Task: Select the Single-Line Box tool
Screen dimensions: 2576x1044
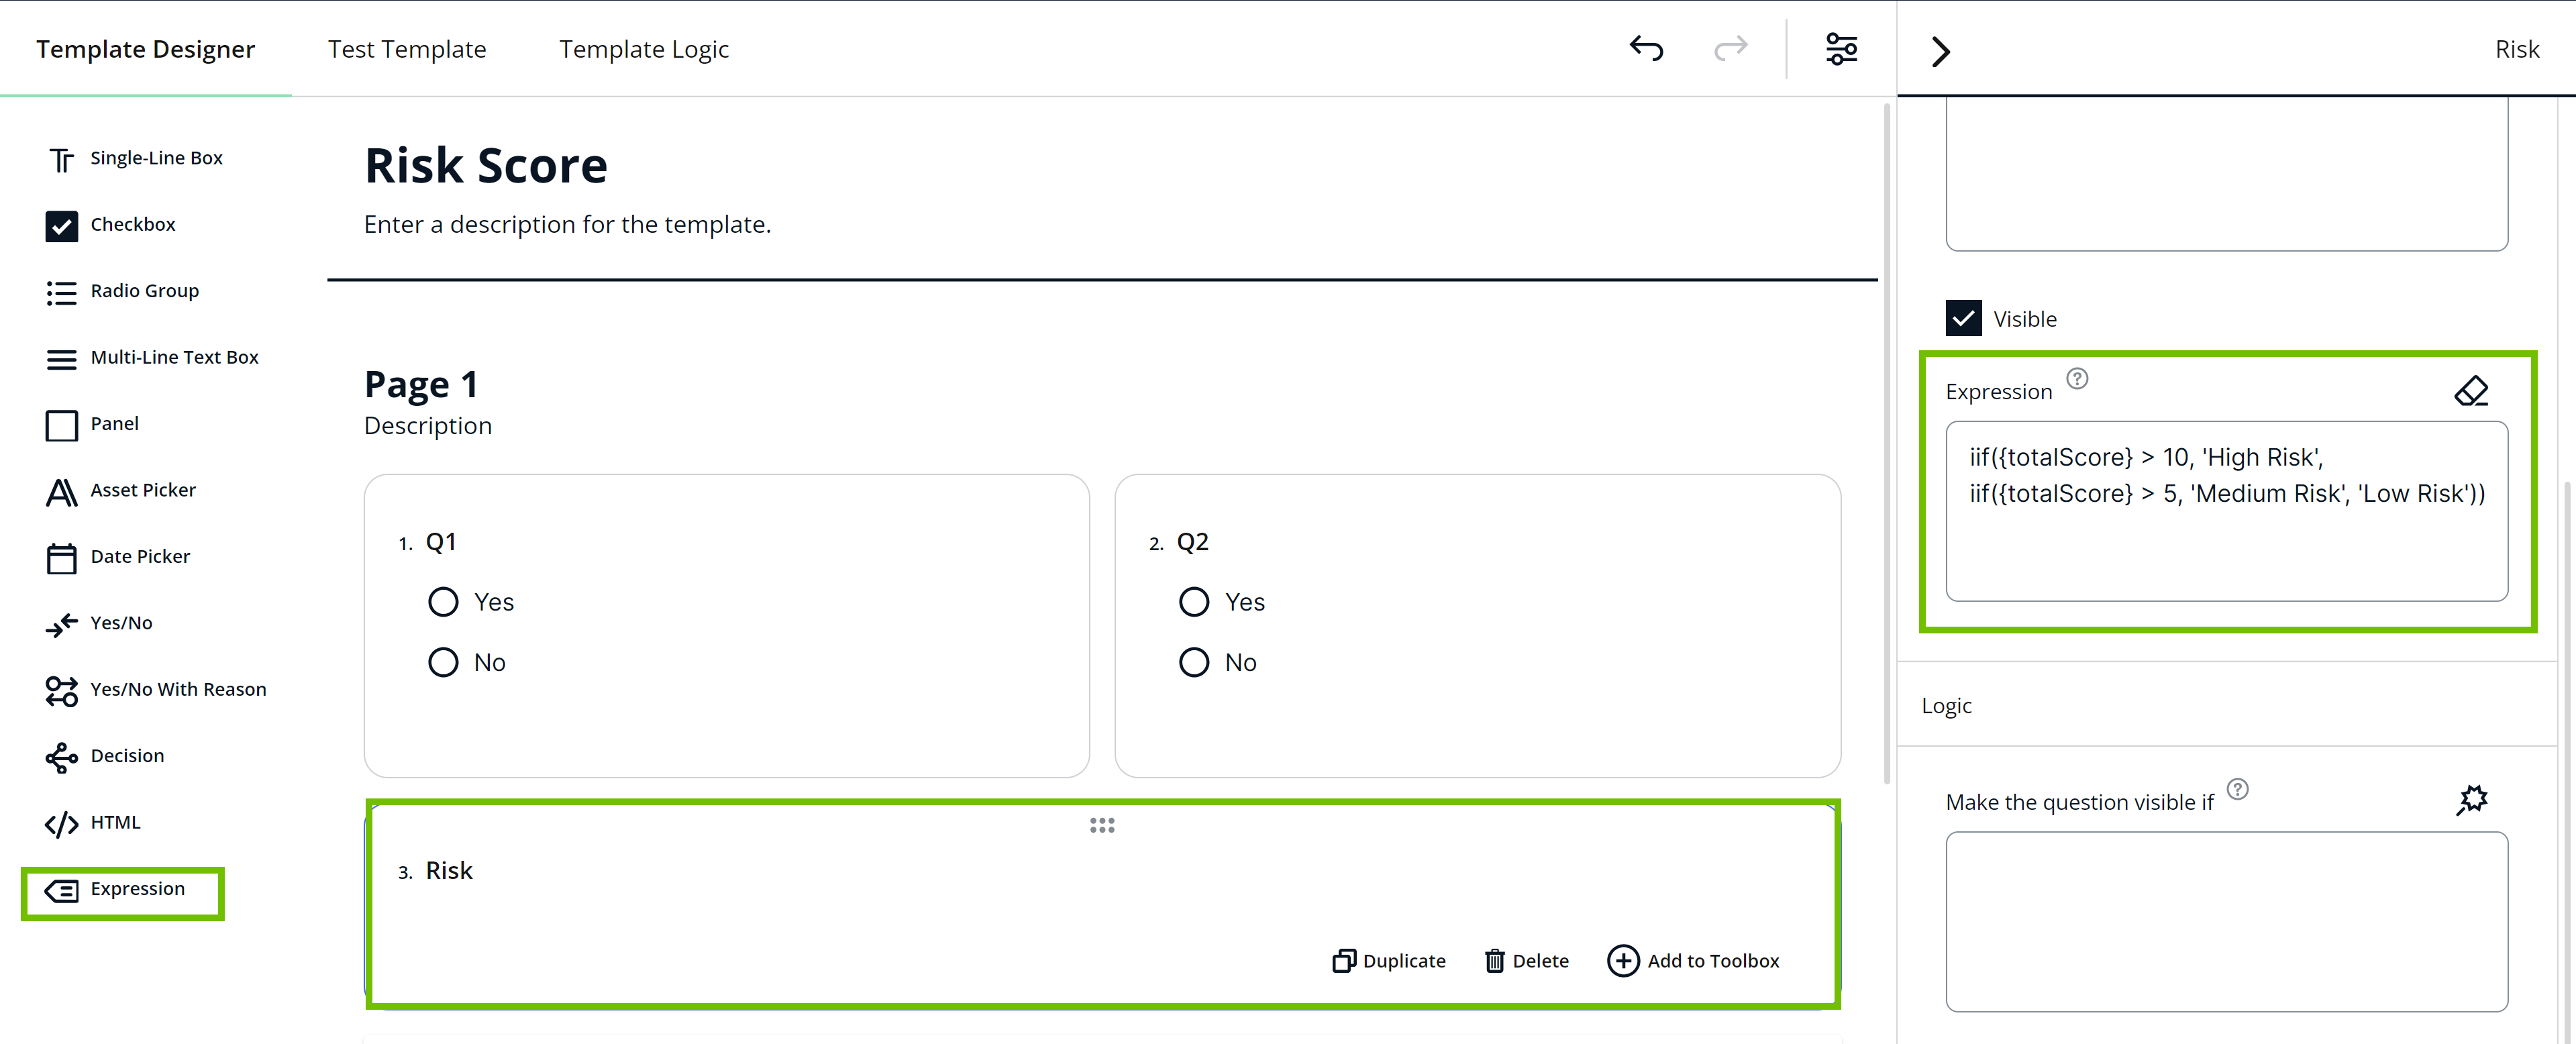Action: coord(156,157)
